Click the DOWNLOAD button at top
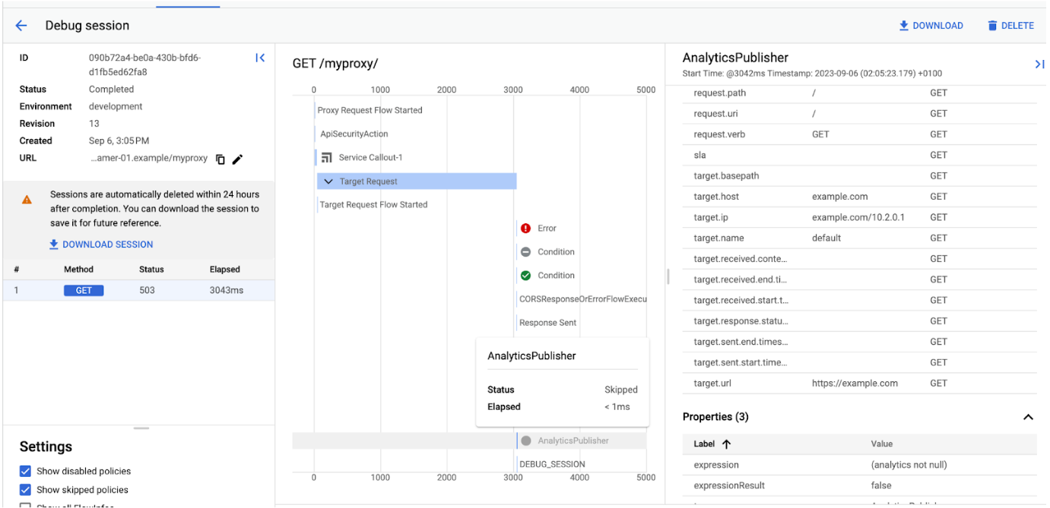Image resolution: width=1050 pixels, height=508 pixels. click(x=931, y=26)
